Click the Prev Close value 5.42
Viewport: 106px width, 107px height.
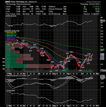click(x=18, y=14)
